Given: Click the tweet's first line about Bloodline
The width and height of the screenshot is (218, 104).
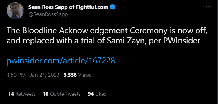Looking at the screenshot, I should [107, 31].
